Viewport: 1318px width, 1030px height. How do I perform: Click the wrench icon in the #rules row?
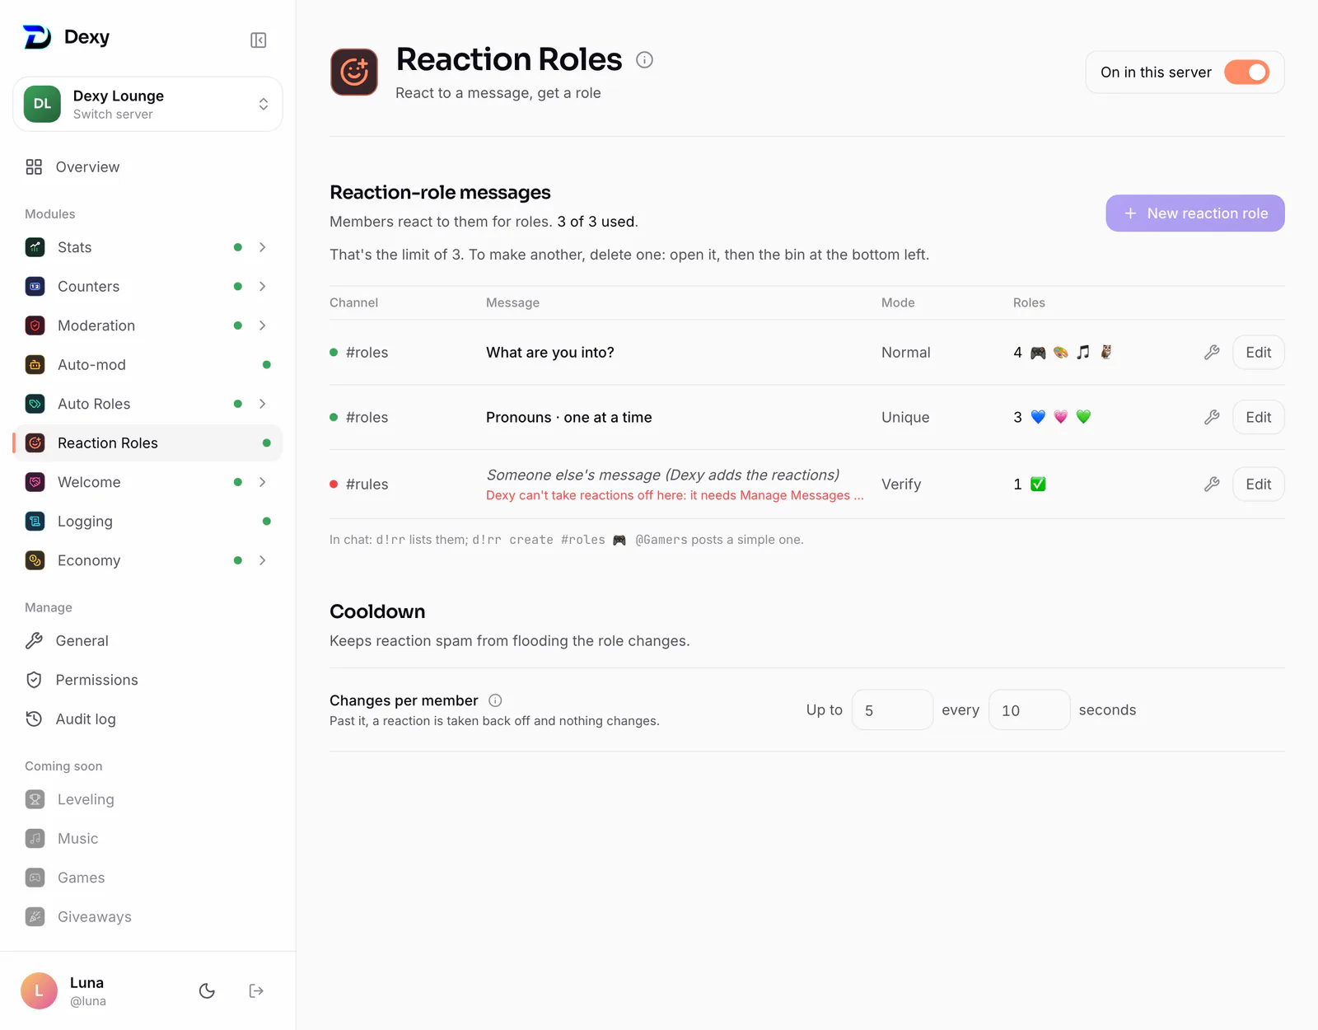(1212, 485)
